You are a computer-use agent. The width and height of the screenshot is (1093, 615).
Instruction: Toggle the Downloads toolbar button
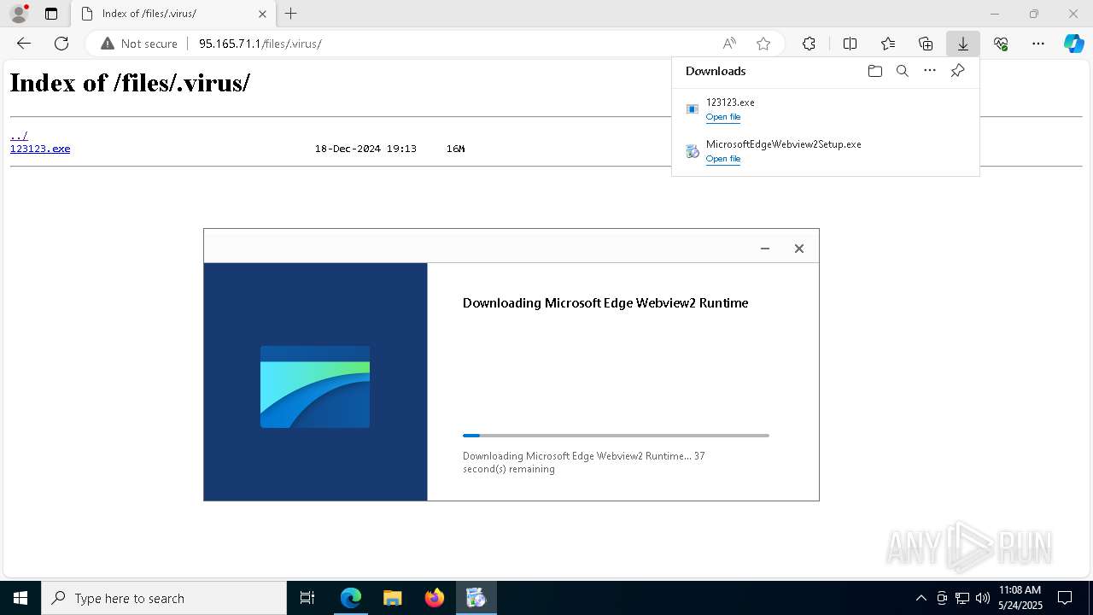[963, 44]
